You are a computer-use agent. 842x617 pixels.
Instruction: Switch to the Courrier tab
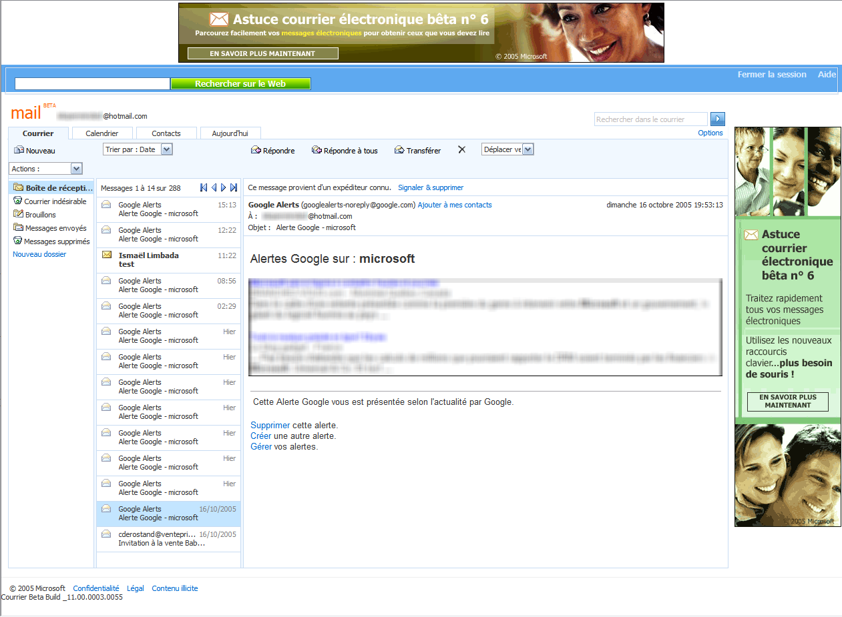pyautogui.click(x=38, y=133)
